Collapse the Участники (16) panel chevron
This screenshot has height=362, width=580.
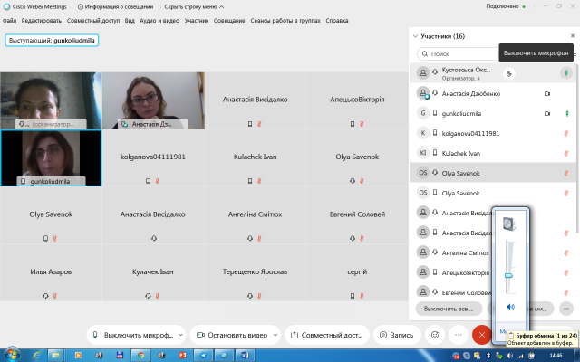415,36
